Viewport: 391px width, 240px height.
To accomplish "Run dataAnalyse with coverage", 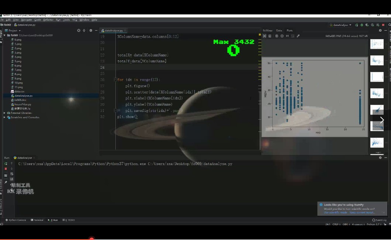I will pos(367,25).
